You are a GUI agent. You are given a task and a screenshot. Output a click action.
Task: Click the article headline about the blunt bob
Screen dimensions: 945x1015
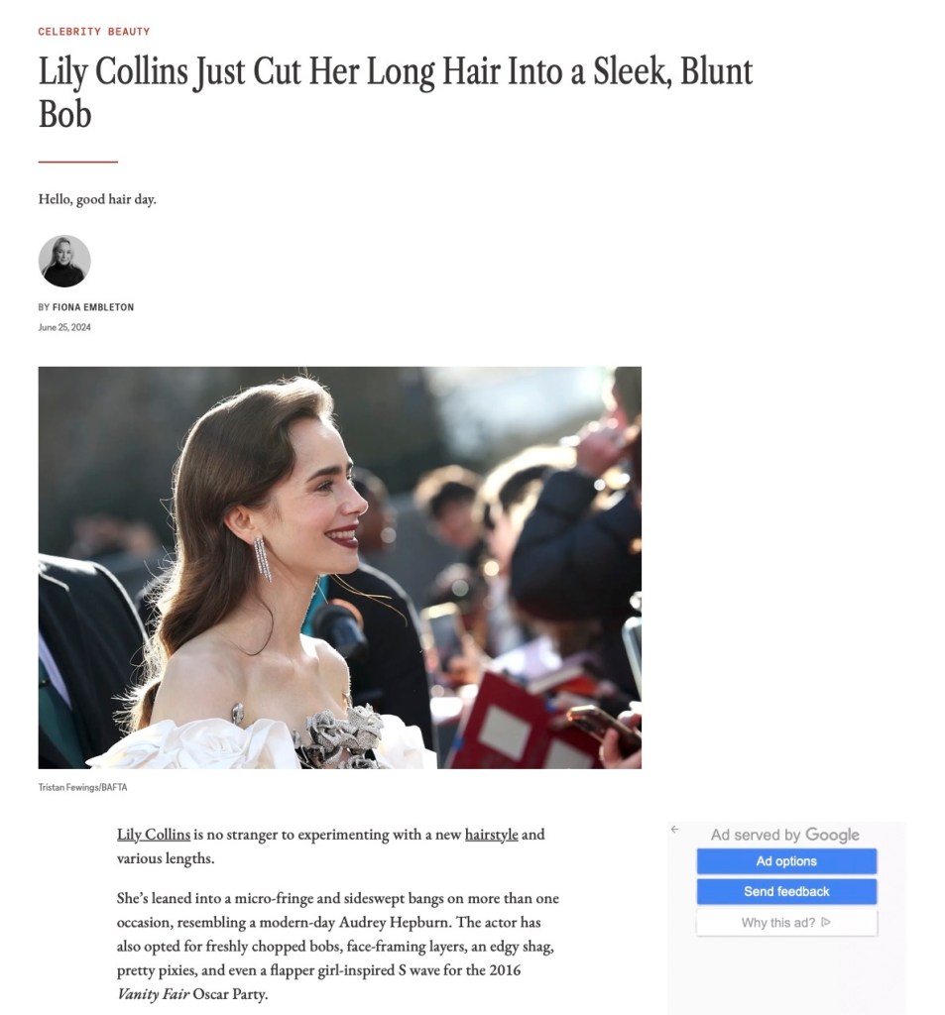pyautogui.click(x=395, y=92)
